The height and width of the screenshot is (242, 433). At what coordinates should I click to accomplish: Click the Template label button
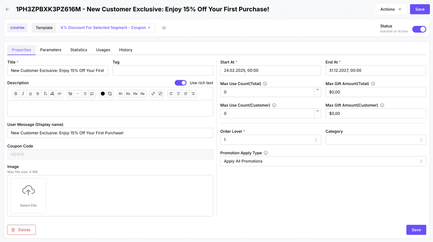pyautogui.click(x=44, y=28)
